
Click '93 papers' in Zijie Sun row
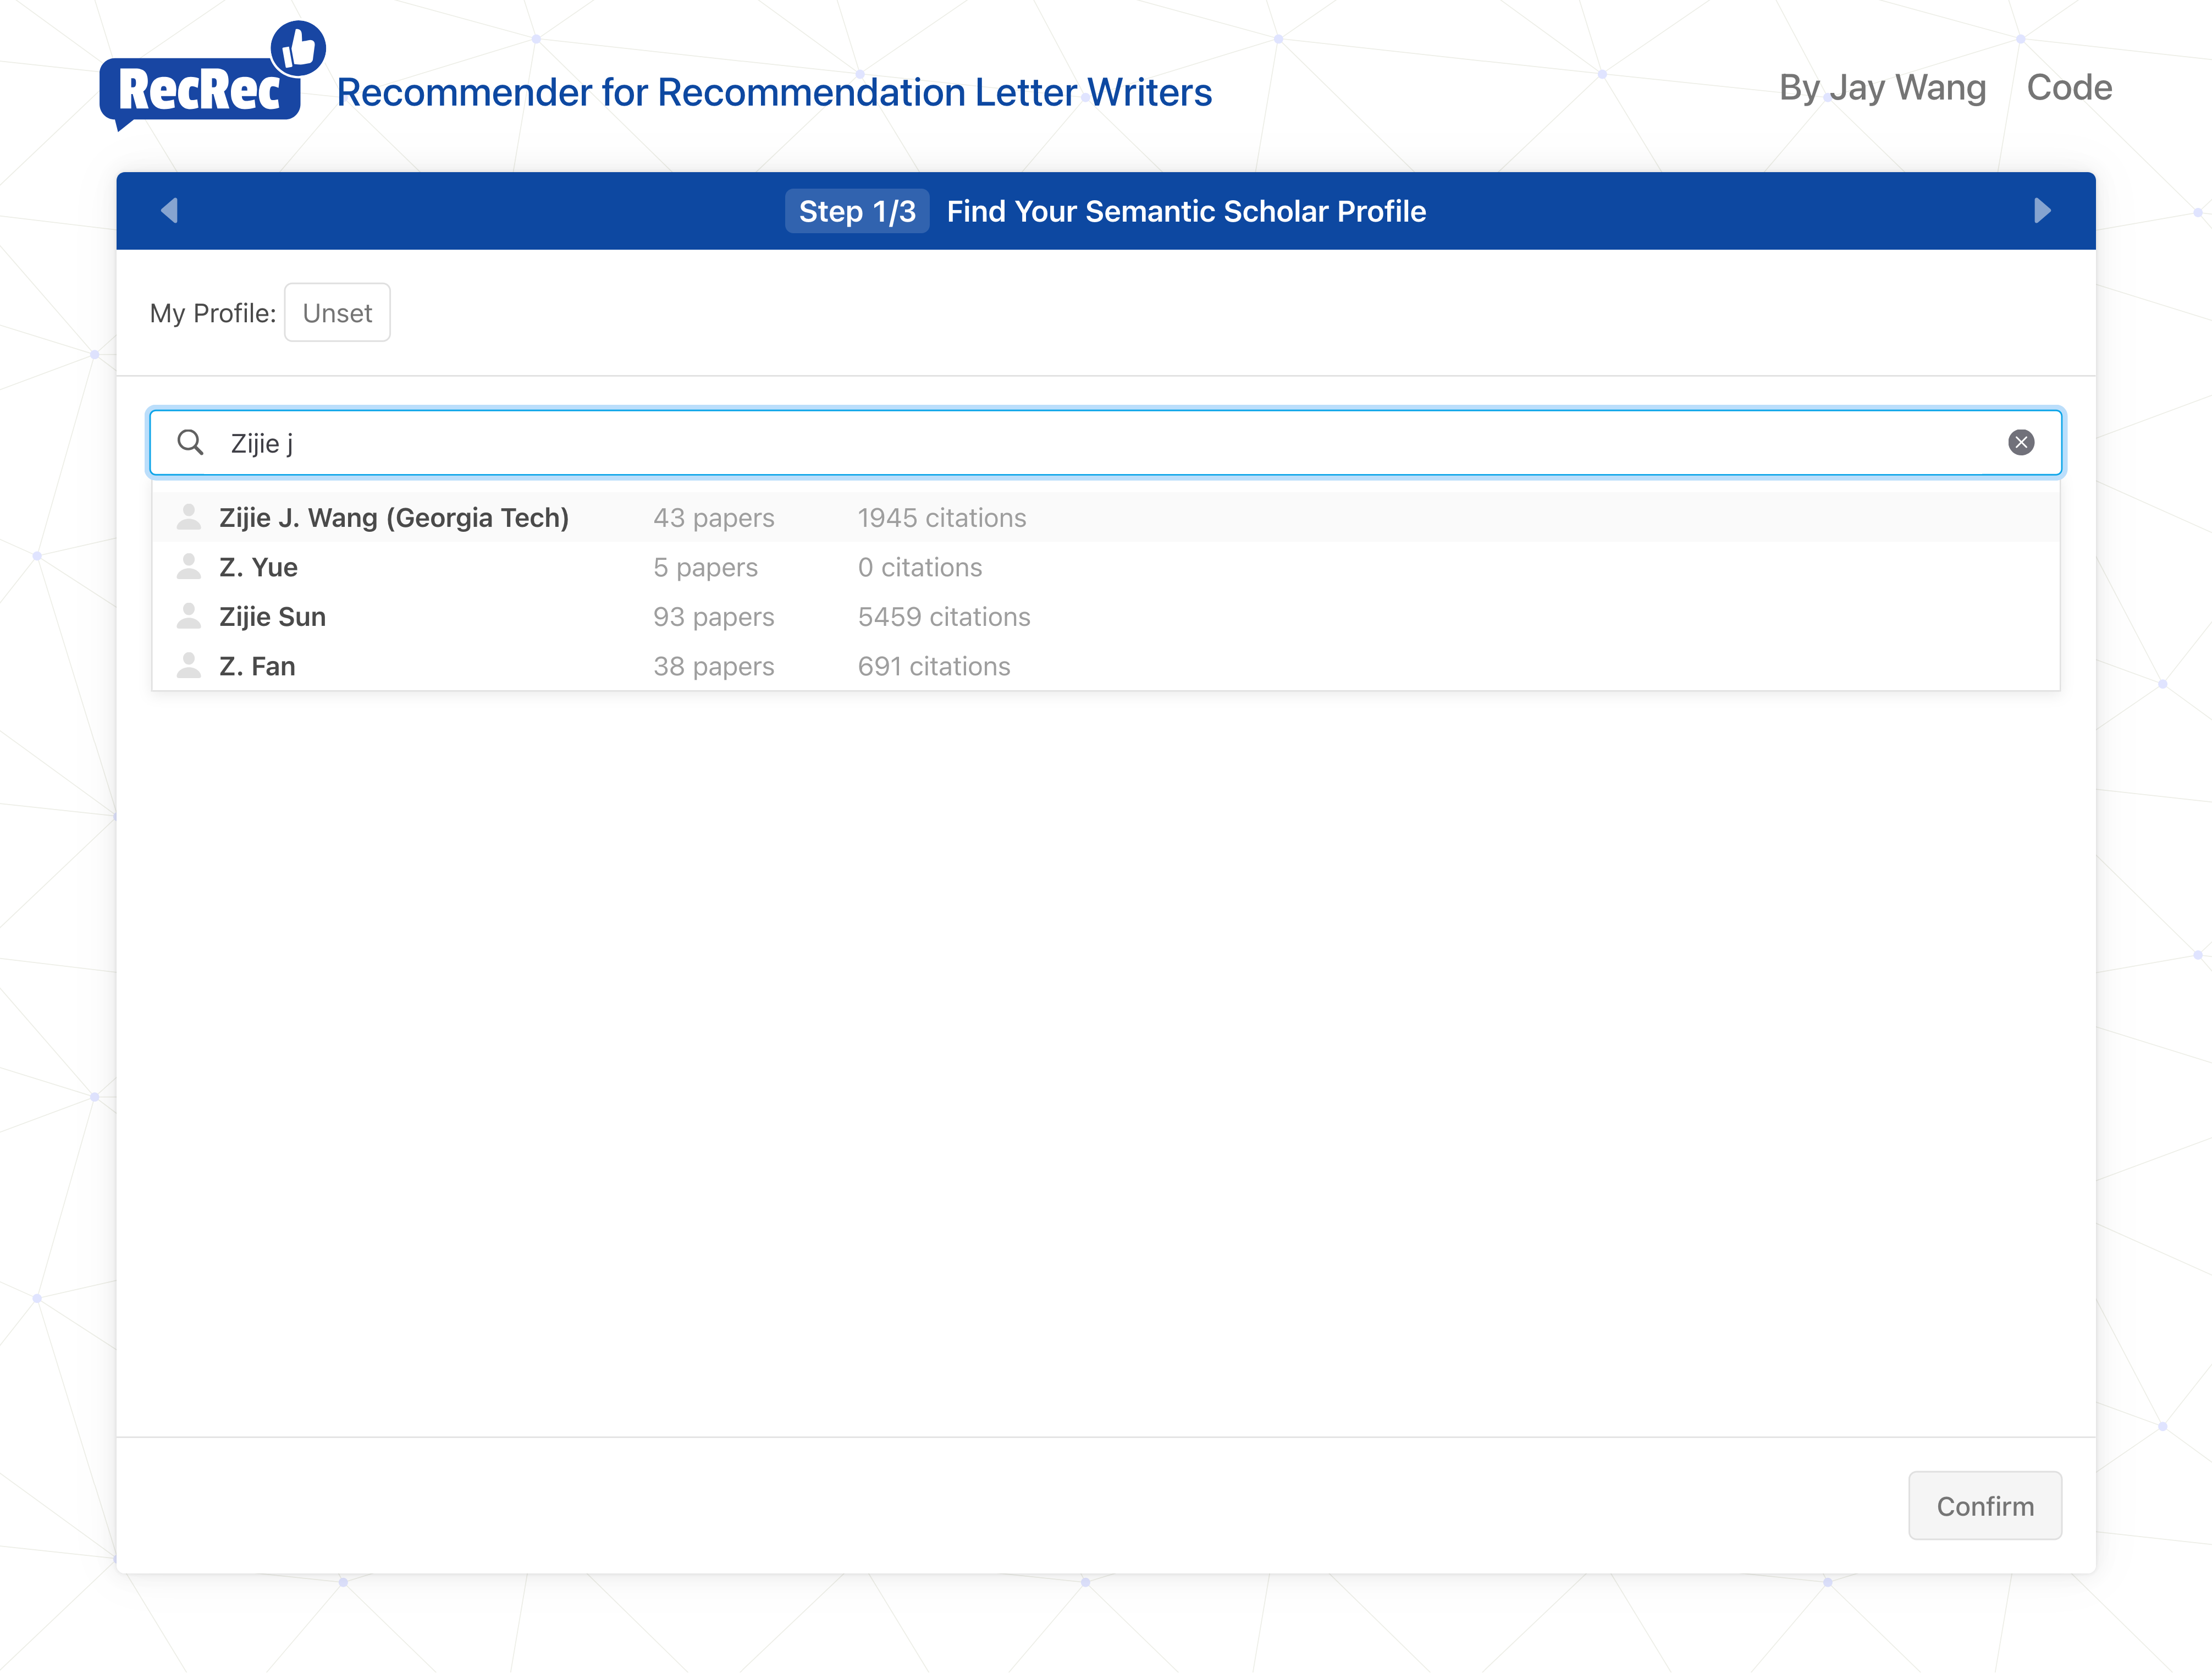(x=714, y=617)
